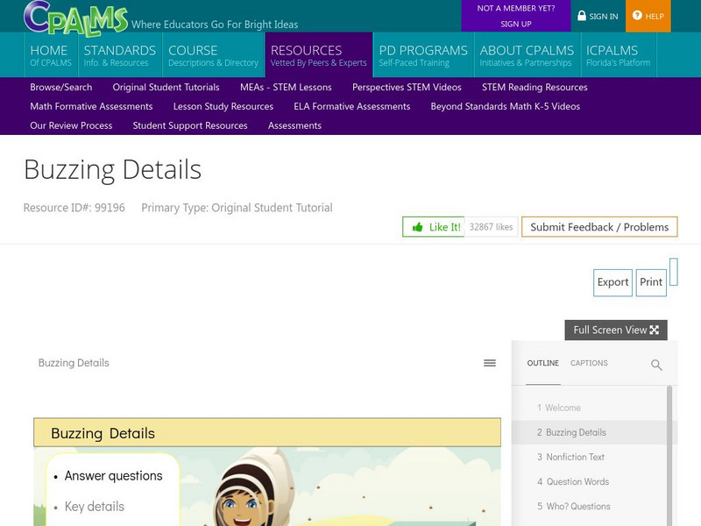
Task: Open Original Student Tutorials submenu item
Action: [x=166, y=87]
